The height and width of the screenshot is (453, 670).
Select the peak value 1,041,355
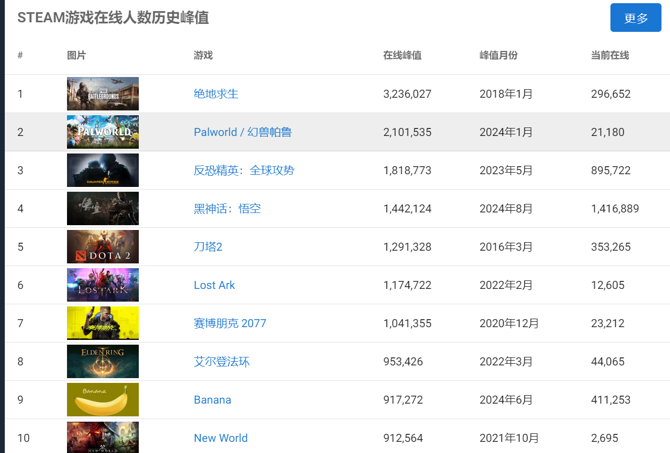407,323
